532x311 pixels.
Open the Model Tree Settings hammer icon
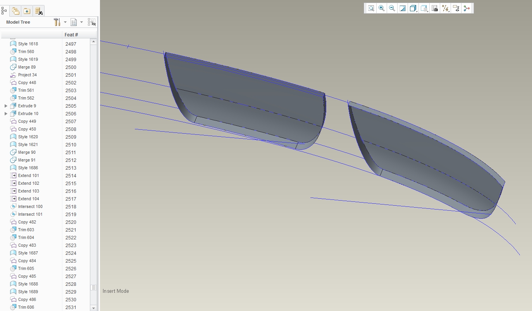click(x=57, y=22)
